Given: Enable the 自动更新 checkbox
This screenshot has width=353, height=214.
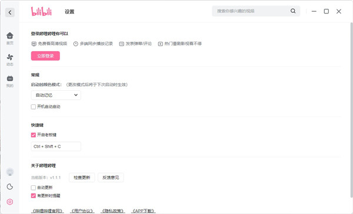Looking at the screenshot, I should coord(34,188).
